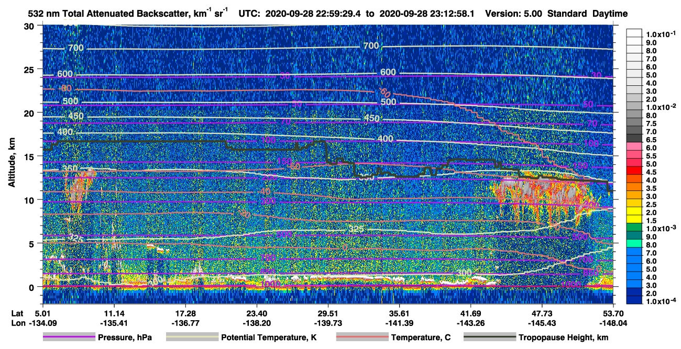Click the yellow colorbar swatch beside 1.5
681x349 pixels.
[634, 220]
